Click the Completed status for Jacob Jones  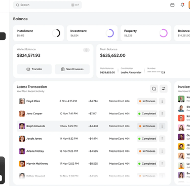coord(147,139)
